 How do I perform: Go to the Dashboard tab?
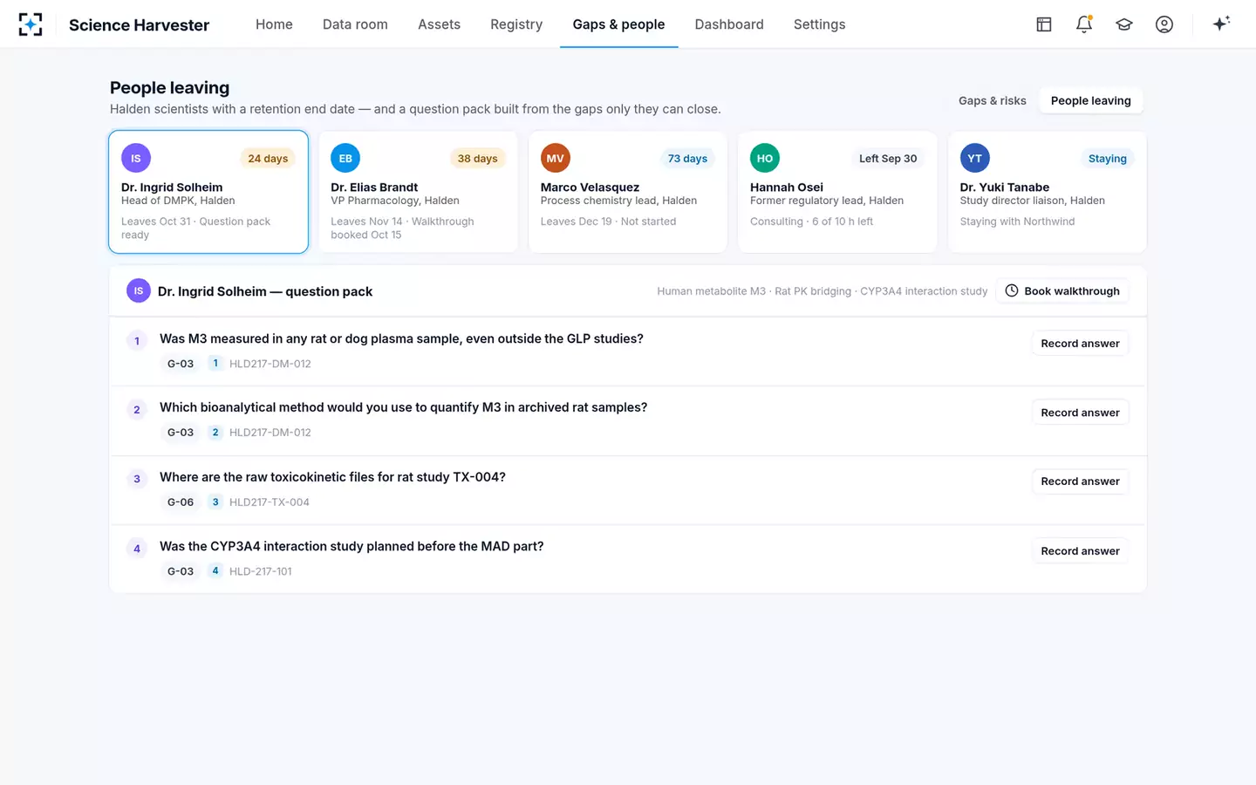(729, 24)
